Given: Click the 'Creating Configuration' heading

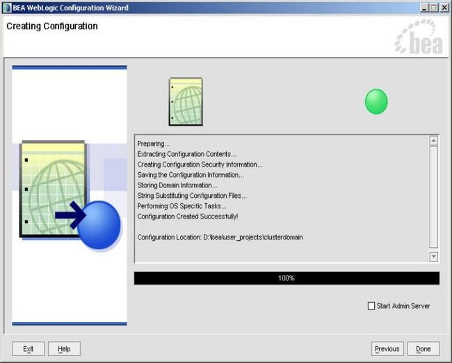Looking at the screenshot, I should [52, 26].
